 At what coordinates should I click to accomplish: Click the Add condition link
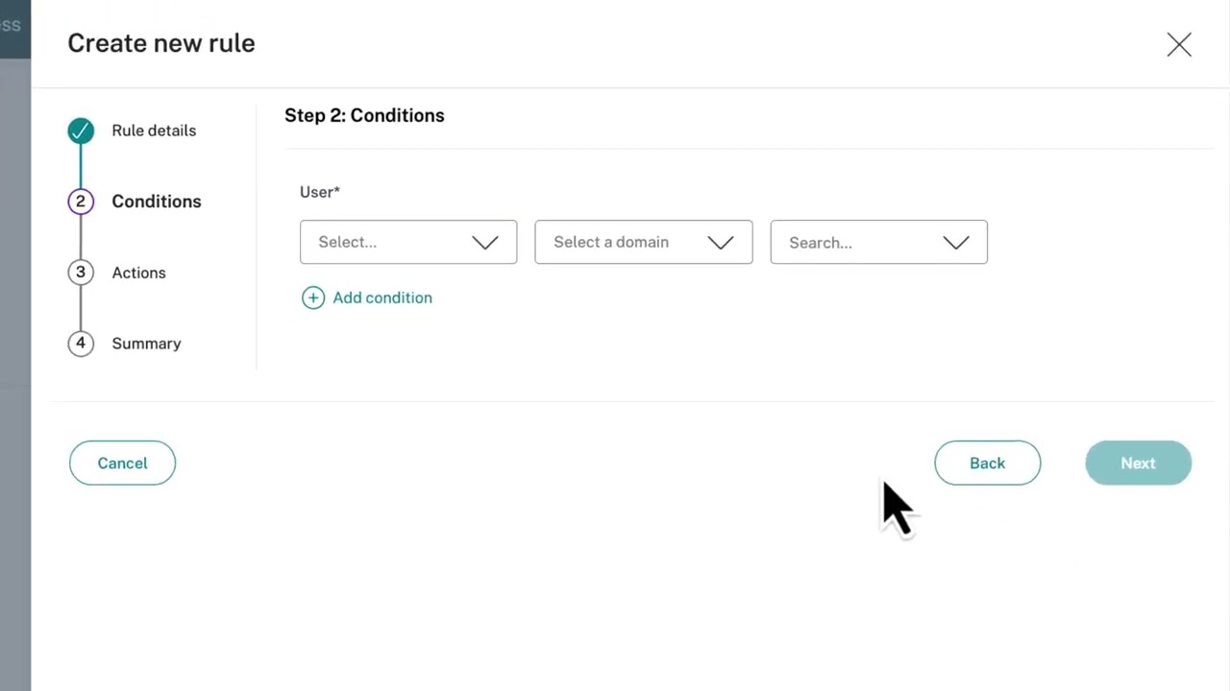(x=382, y=298)
